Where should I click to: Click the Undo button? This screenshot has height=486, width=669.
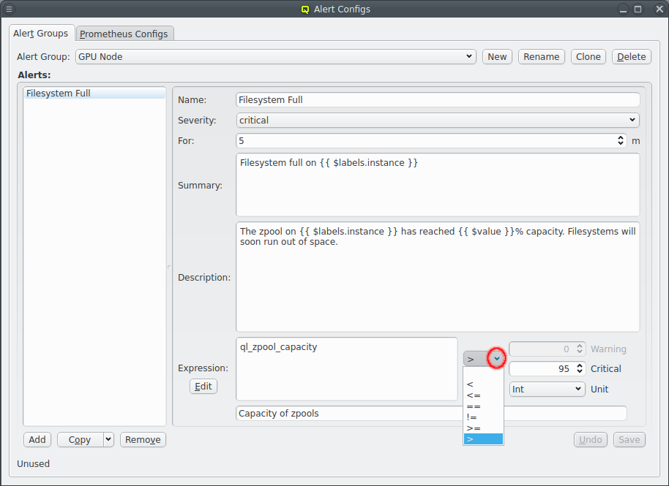click(x=591, y=439)
